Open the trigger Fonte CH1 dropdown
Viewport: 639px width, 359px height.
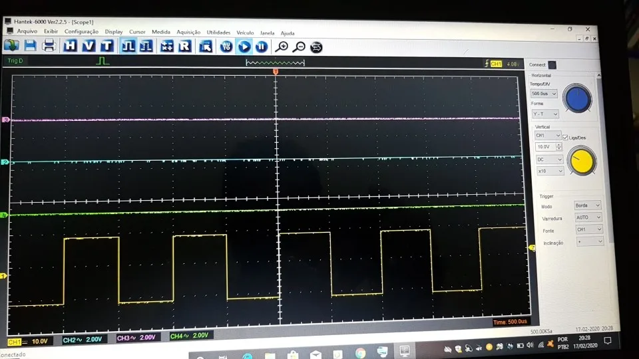click(589, 229)
